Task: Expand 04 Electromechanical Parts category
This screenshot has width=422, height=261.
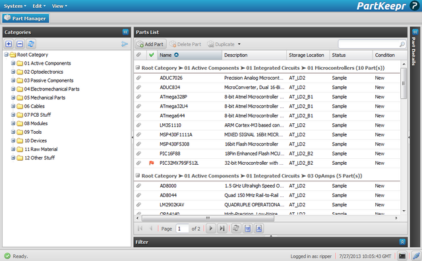Action: point(13,89)
